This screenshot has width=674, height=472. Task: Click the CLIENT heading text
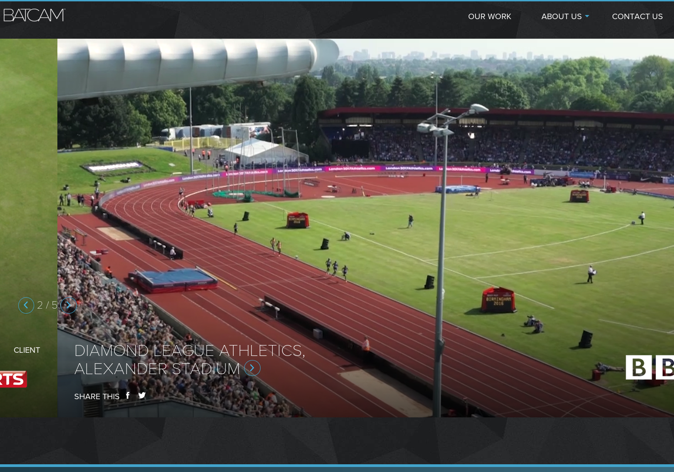click(27, 350)
